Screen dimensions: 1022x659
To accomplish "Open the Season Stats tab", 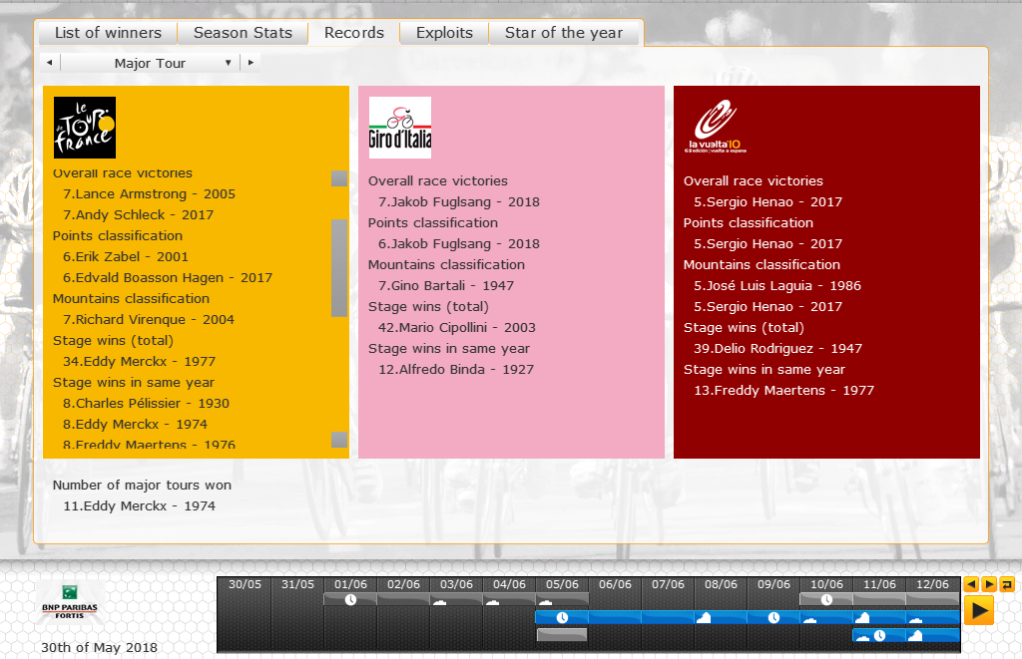I will click(243, 33).
